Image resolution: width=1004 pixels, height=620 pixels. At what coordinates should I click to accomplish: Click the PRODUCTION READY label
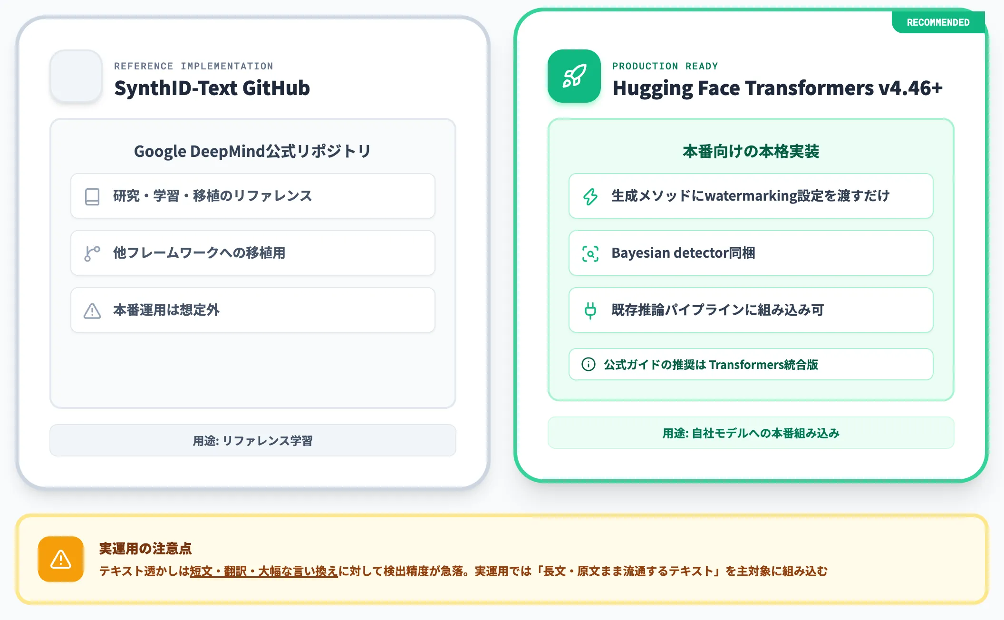click(665, 66)
